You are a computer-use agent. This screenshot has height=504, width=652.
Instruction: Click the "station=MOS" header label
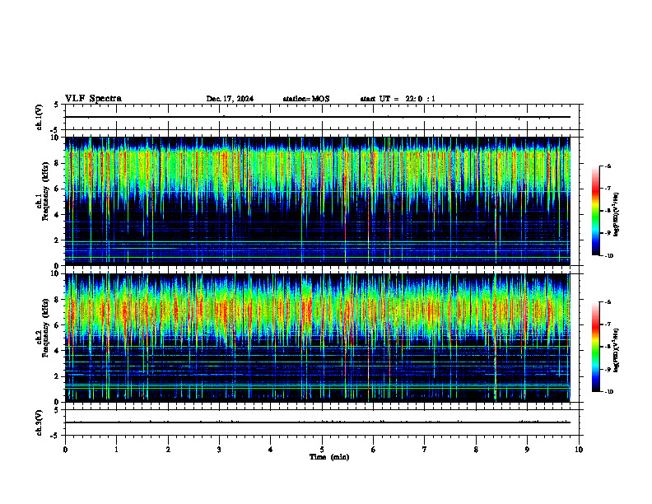(x=306, y=99)
